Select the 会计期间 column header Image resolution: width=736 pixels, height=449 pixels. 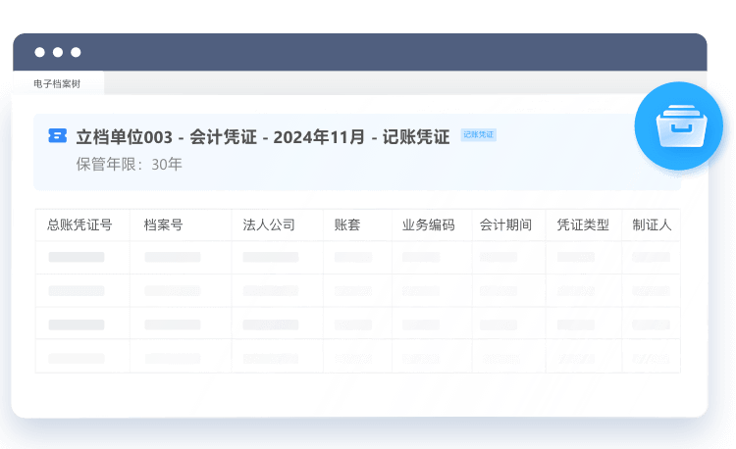(505, 224)
